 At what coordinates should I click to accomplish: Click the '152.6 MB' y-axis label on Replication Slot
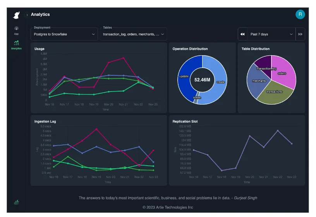coord(185,126)
